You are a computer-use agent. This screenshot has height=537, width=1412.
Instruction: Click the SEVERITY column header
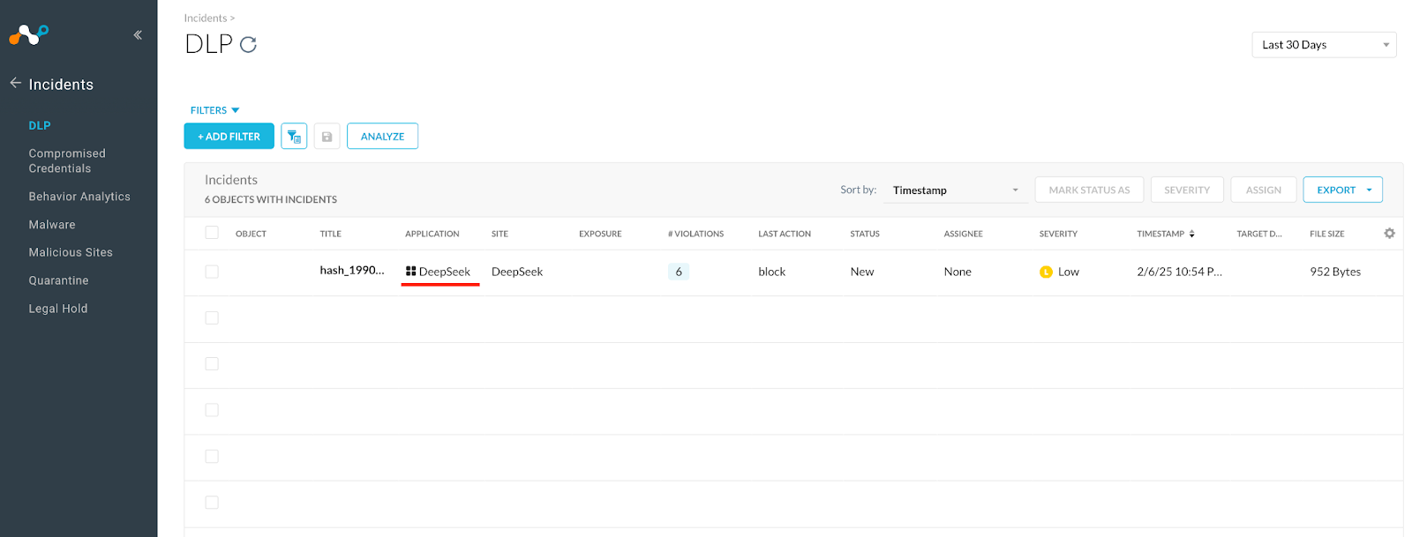coord(1058,234)
